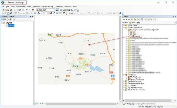
Task: Open the Geoprocessing menu
Action: click(x=47, y=7)
